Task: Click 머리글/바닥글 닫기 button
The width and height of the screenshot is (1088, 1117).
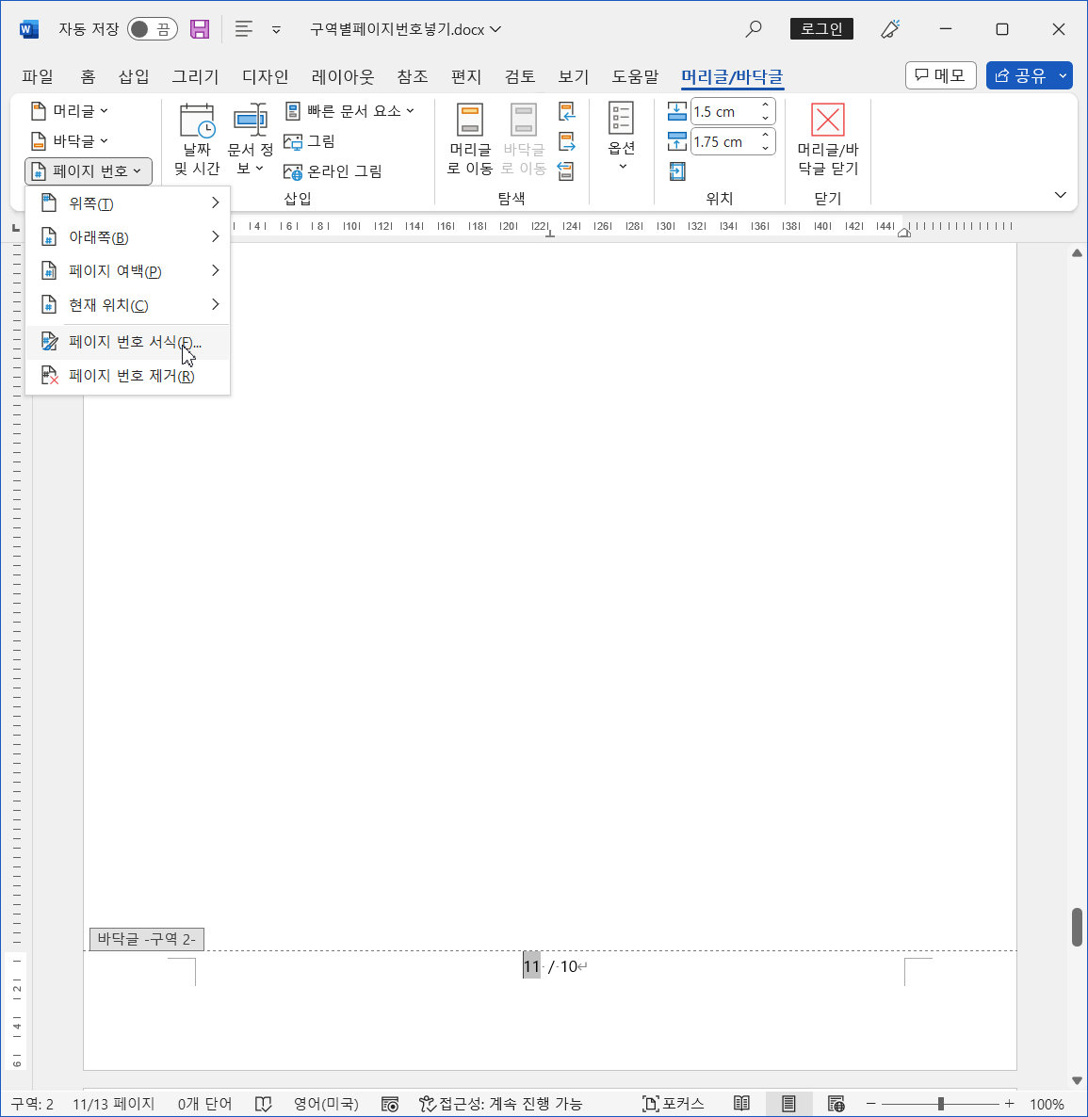Action: point(827,138)
